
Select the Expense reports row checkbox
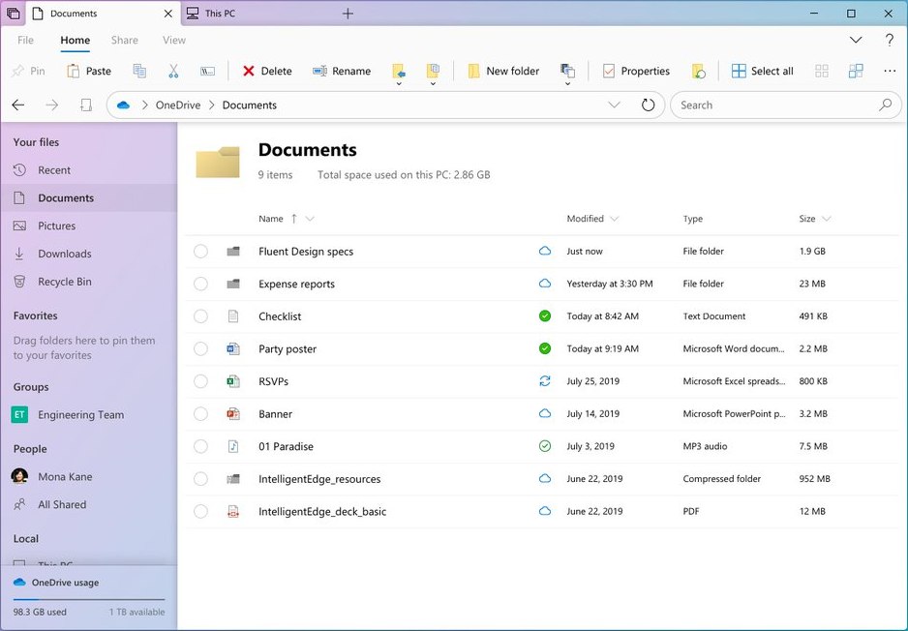[x=201, y=284]
